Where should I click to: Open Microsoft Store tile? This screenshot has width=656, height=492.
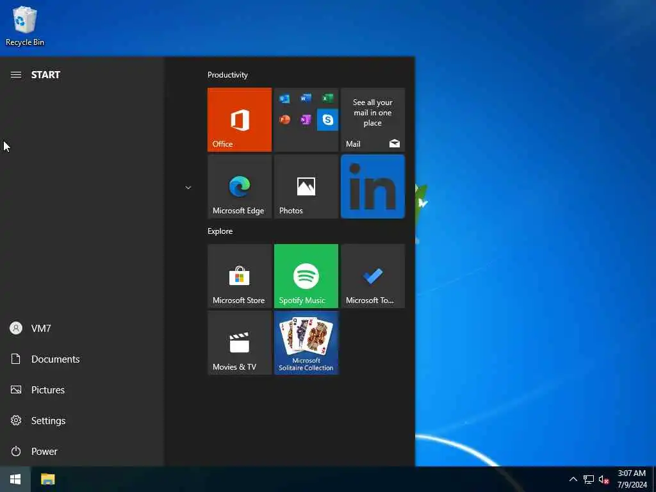pyautogui.click(x=240, y=276)
